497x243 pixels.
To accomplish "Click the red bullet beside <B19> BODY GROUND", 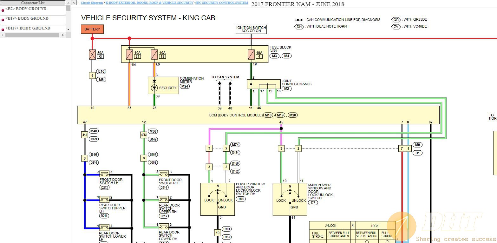I will (x=3, y=20).
